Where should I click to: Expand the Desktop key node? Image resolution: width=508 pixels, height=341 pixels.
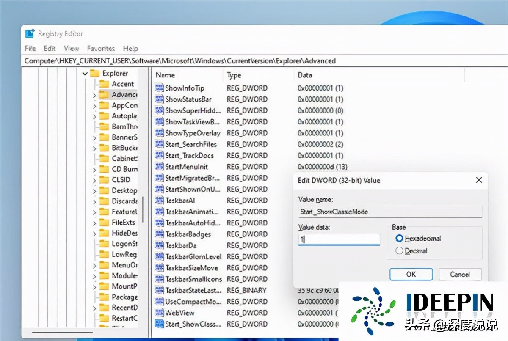pos(94,191)
